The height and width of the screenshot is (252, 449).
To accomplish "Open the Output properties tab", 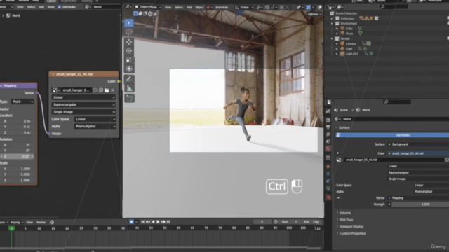I will (x=328, y=127).
